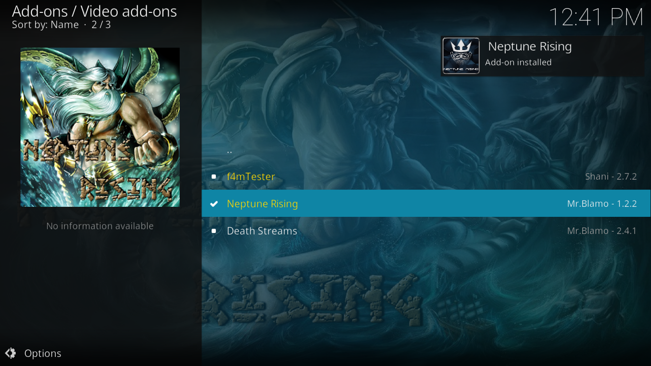Screen dimensions: 651x366
Task: Click the 'Shani - 2.7.2' version label
Action: point(611,176)
